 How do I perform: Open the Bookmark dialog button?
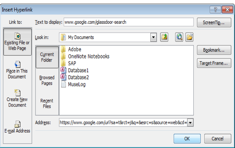click(214, 50)
